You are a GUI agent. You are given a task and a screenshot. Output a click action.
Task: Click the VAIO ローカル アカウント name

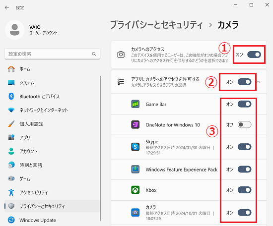[43, 30]
